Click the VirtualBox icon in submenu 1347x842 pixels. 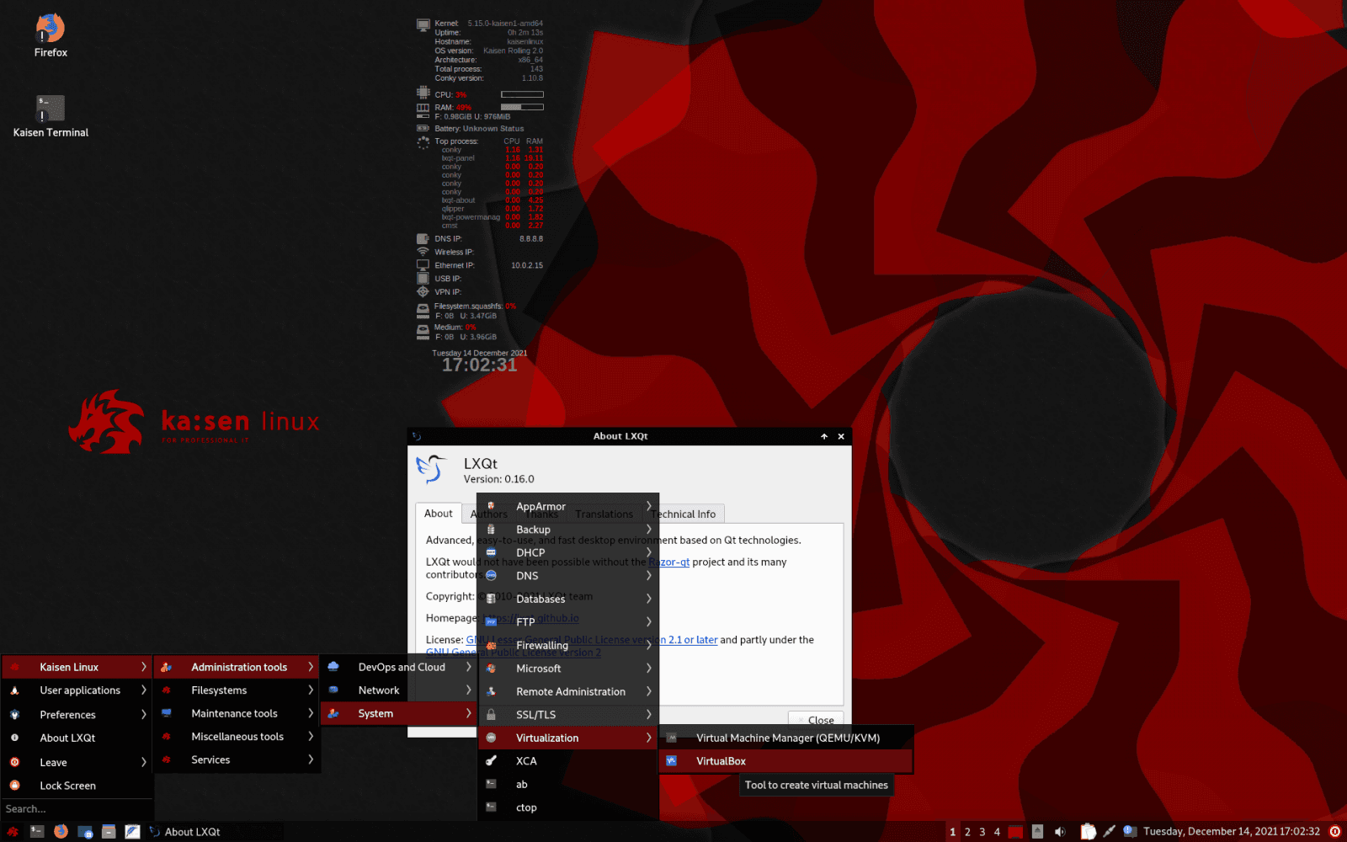[x=672, y=760]
